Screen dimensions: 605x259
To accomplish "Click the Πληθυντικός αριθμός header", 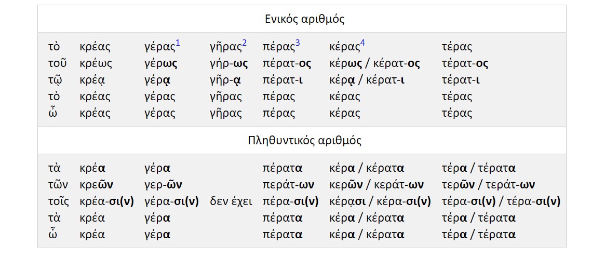I will [305, 140].
